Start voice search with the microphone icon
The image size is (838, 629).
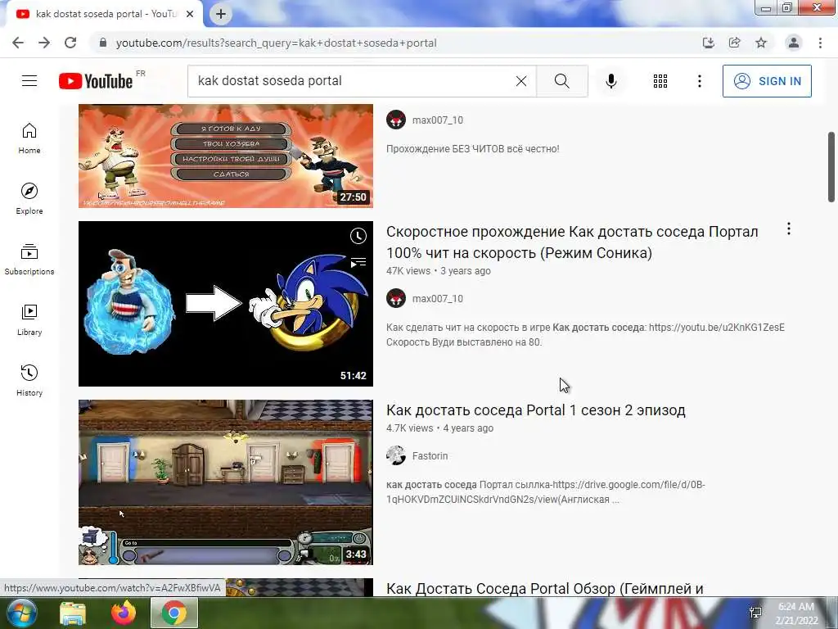tap(610, 81)
